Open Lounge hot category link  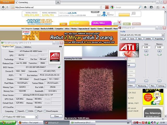point(36,28)
